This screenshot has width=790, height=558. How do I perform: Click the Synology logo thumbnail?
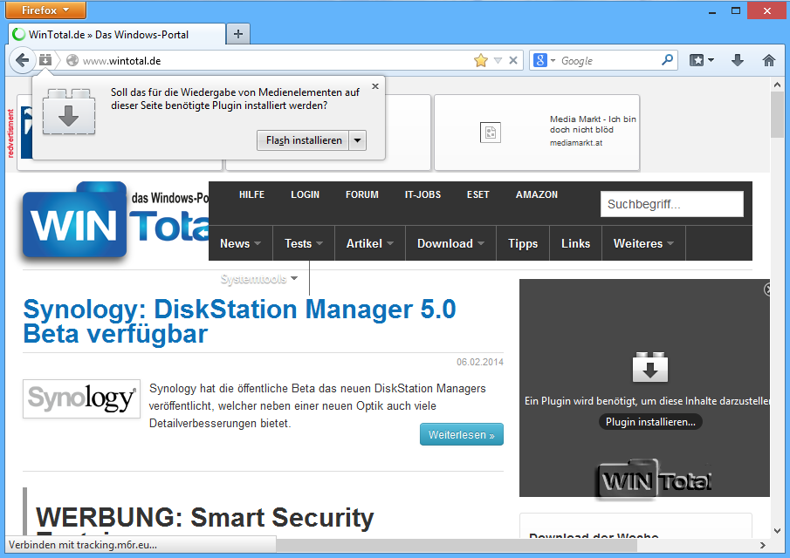pos(82,399)
